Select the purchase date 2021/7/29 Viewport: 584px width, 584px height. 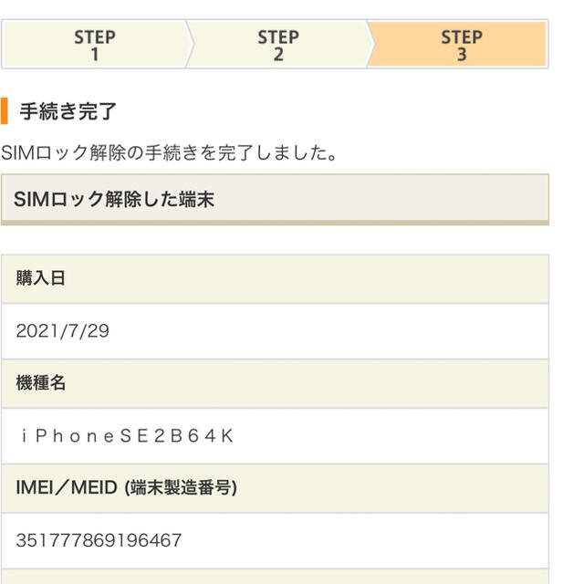pyautogui.click(x=63, y=330)
